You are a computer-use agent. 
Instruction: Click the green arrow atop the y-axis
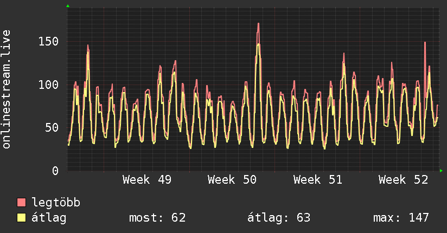68,5
